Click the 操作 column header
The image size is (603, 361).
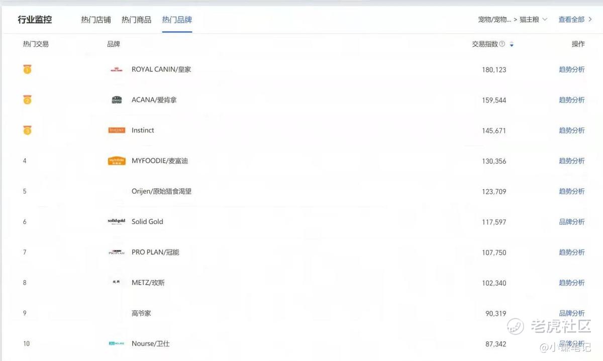[578, 44]
